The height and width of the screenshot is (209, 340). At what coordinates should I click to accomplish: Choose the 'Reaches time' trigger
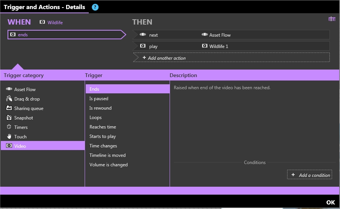coord(103,127)
